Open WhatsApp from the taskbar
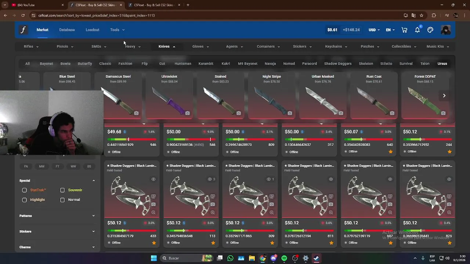 coord(230,258)
